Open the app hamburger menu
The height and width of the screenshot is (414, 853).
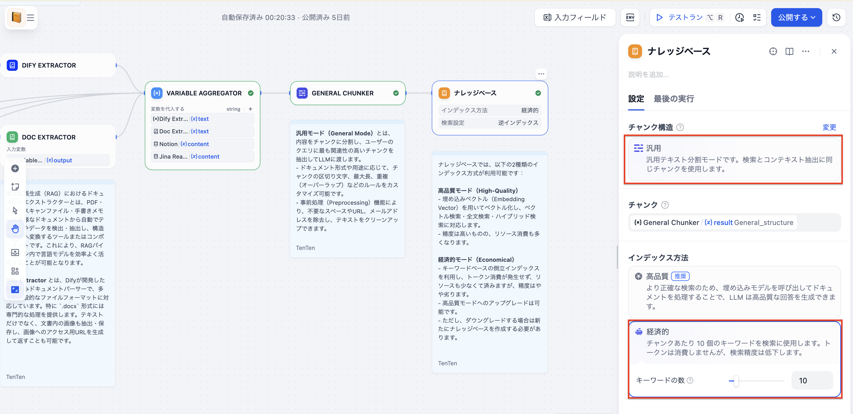tap(30, 17)
